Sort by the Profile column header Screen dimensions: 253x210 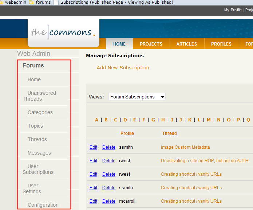point(127,133)
